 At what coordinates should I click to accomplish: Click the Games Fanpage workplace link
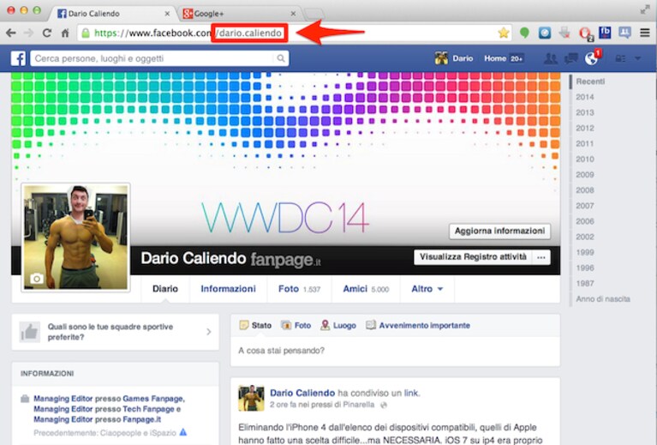coord(153,399)
